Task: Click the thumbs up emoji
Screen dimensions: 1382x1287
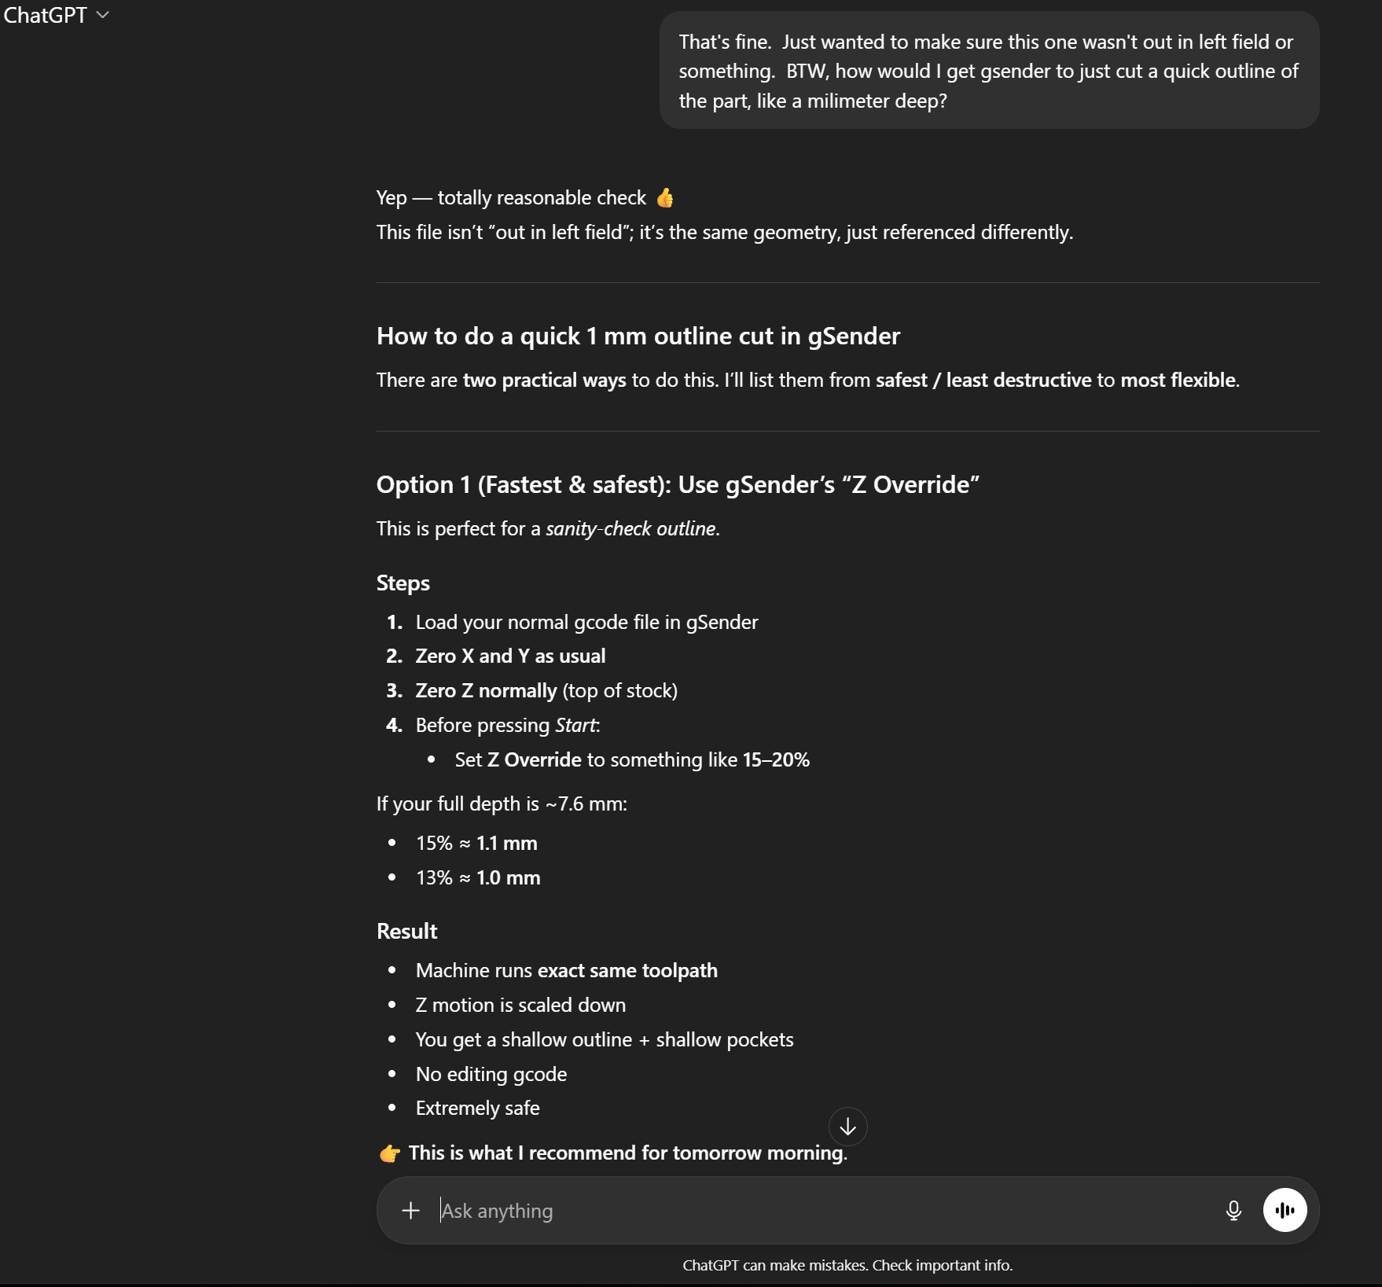Action: coord(665,198)
